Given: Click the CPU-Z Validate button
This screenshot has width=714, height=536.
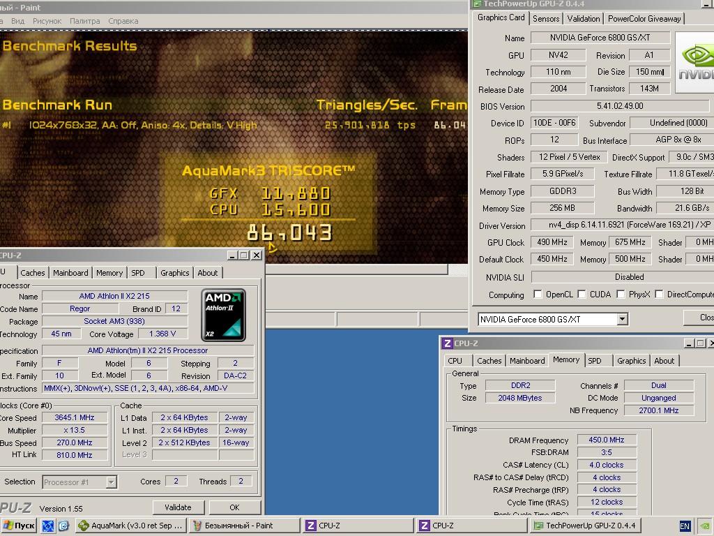Looking at the screenshot, I should point(178,507).
